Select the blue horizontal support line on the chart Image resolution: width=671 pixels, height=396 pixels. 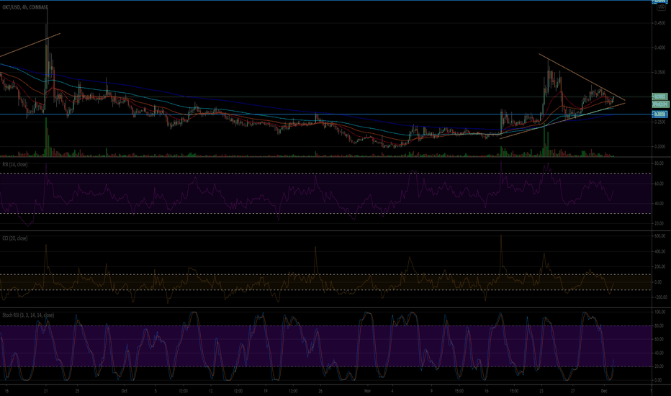coord(325,114)
